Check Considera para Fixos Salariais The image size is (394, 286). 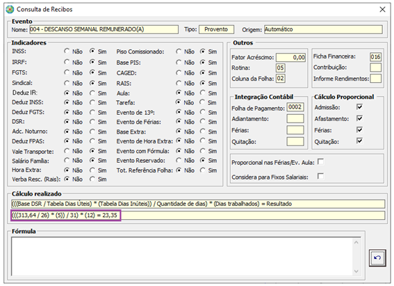coord(320,176)
